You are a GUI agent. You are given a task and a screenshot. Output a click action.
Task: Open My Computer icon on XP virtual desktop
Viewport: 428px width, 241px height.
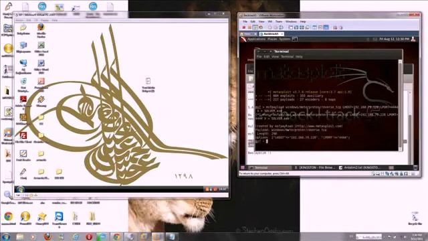[23, 45]
